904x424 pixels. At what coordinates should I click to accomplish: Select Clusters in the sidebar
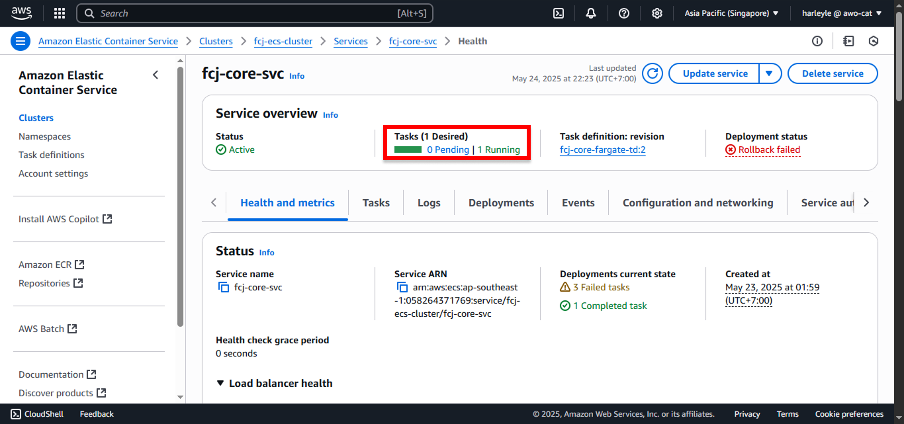click(x=36, y=118)
